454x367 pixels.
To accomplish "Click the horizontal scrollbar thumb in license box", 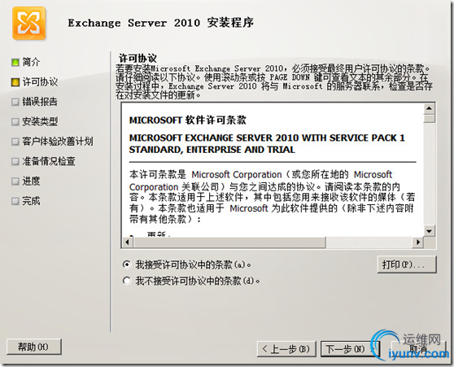I will (229, 242).
